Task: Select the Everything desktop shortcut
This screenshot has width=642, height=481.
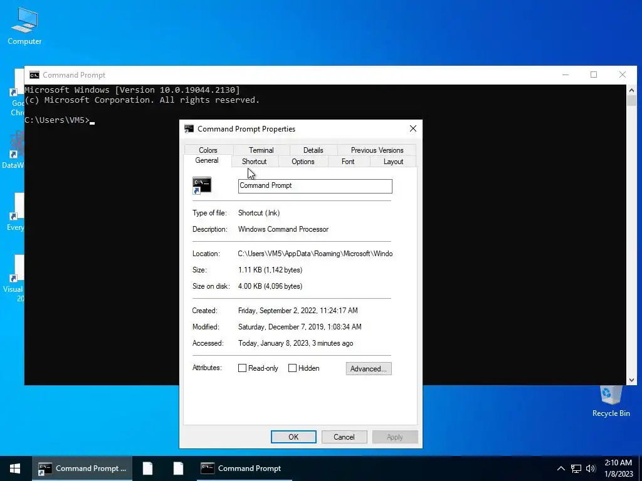Action: point(16,213)
